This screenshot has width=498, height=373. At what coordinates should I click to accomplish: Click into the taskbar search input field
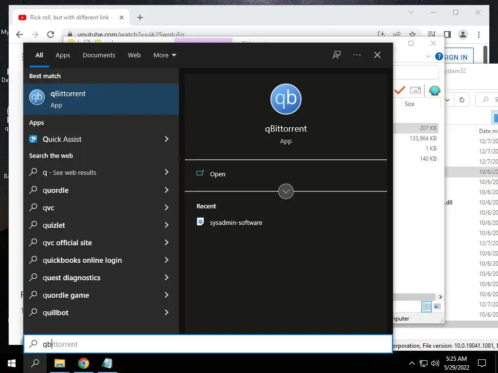208,344
